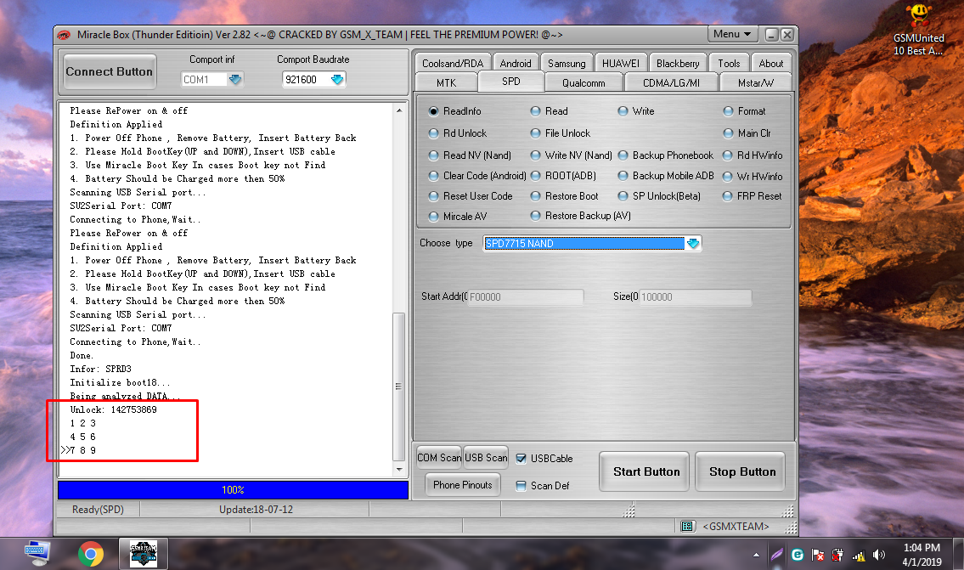Switch to the MTK tab

[447, 83]
